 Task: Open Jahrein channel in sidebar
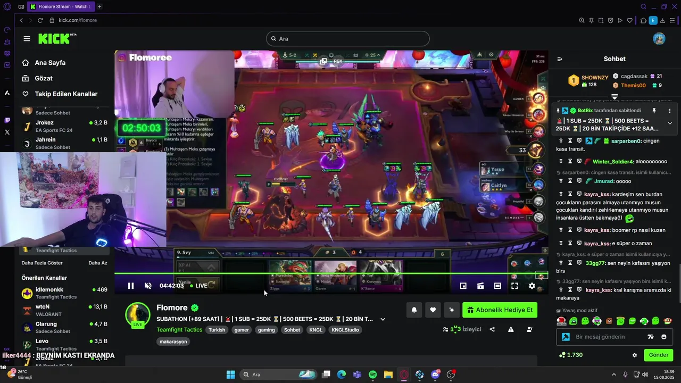(64, 143)
